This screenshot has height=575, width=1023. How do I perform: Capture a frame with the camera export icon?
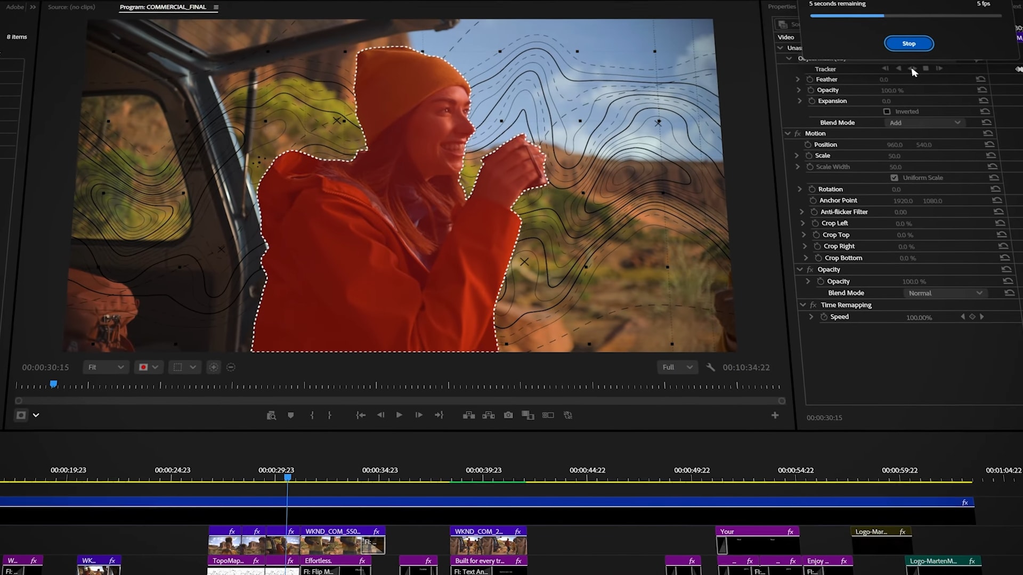click(x=508, y=415)
